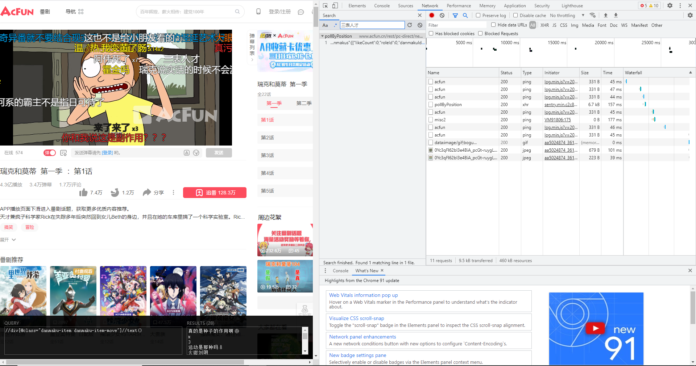Open the DevTools three-dot customize menu
The height and width of the screenshot is (366, 696).
tap(680, 5)
